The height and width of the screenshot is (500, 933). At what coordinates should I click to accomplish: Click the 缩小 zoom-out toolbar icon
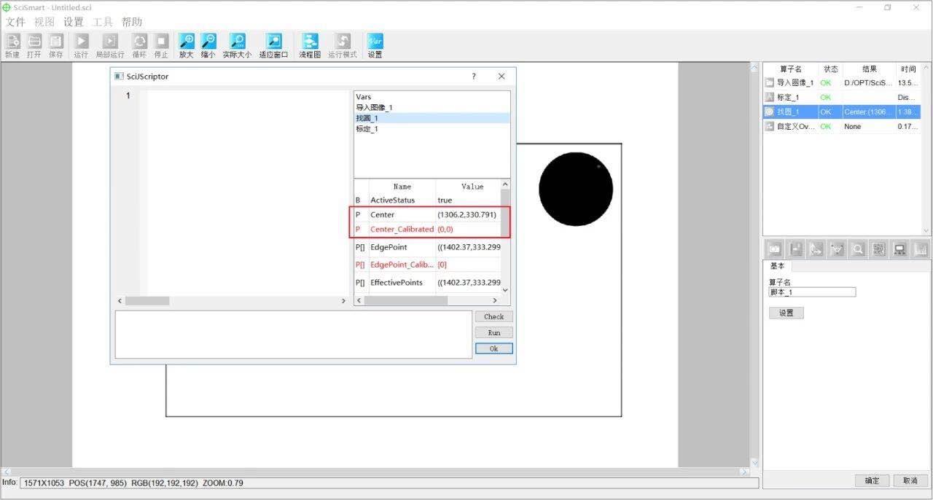point(208,42)
